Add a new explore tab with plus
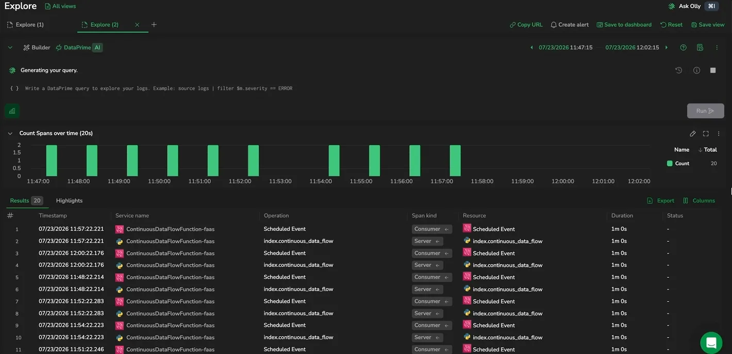This screenshot has height=354, width=732. 154,25
